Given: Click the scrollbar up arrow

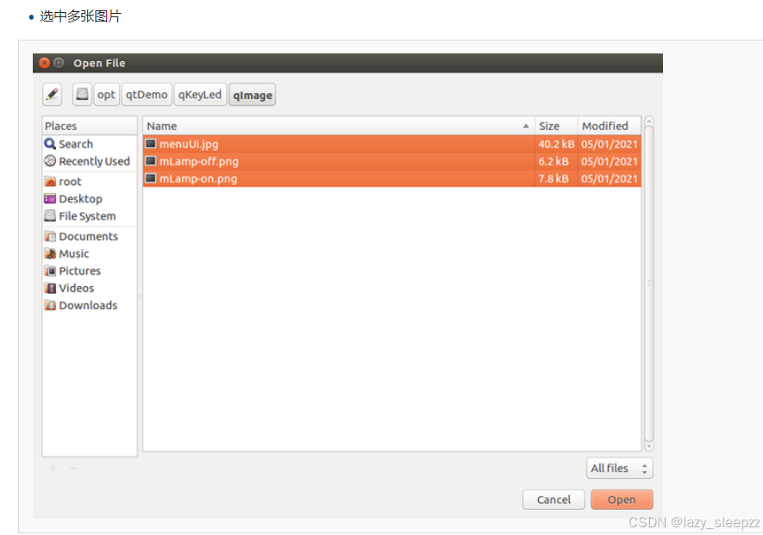Looking at the screenshot, I should point(648,121).
